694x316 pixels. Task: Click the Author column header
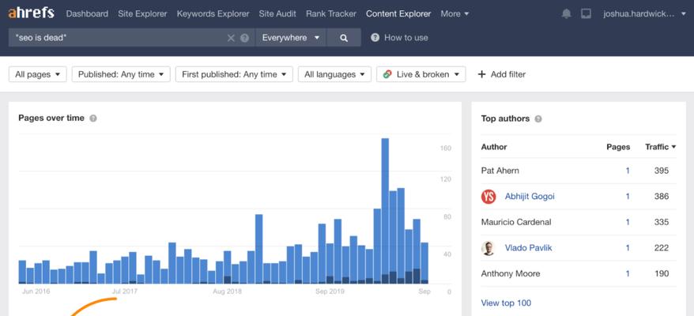click(494, 147)
